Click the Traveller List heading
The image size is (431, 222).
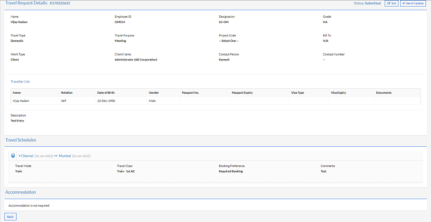click(20, 81)
